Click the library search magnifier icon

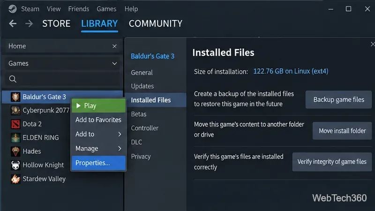(13, 79)
